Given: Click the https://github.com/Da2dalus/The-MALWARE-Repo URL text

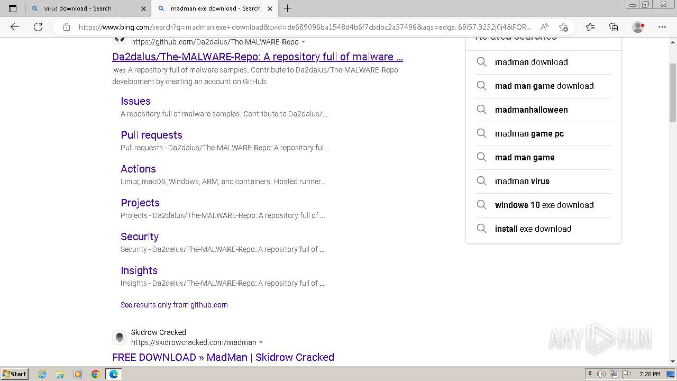Looking at the screenshot, I should 215,42.
